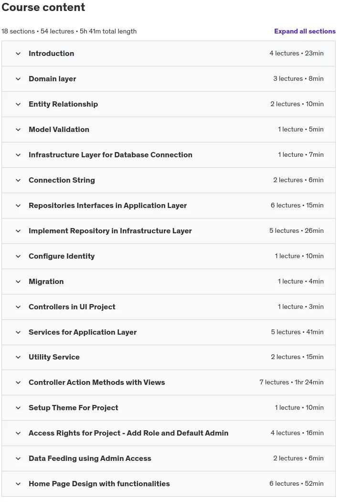Open Home Page Design with functionalities section

click(169, 484)
